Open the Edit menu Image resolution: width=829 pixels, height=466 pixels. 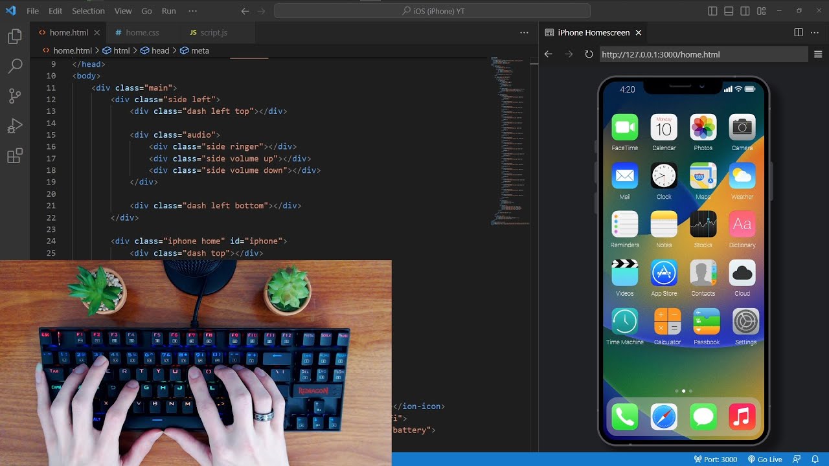[x=55, y=11]
